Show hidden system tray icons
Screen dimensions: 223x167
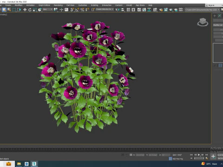point(222,164)
